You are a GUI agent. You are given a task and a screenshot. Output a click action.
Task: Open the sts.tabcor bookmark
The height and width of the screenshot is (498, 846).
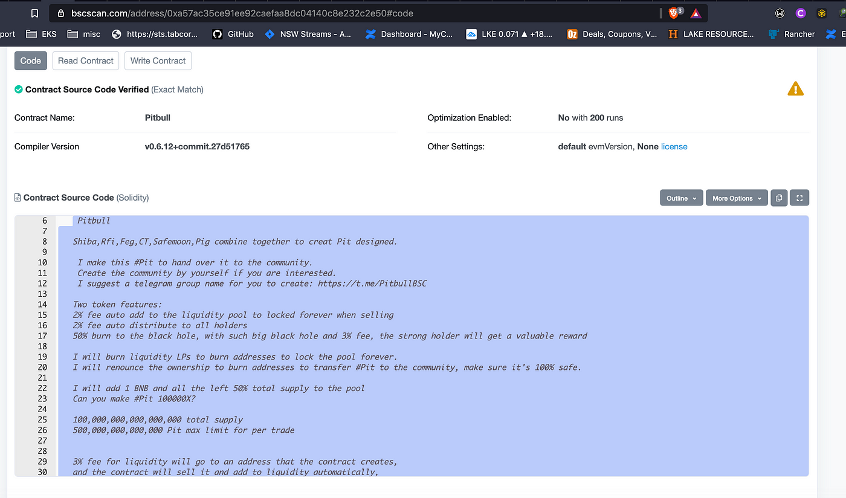[155, 34]
